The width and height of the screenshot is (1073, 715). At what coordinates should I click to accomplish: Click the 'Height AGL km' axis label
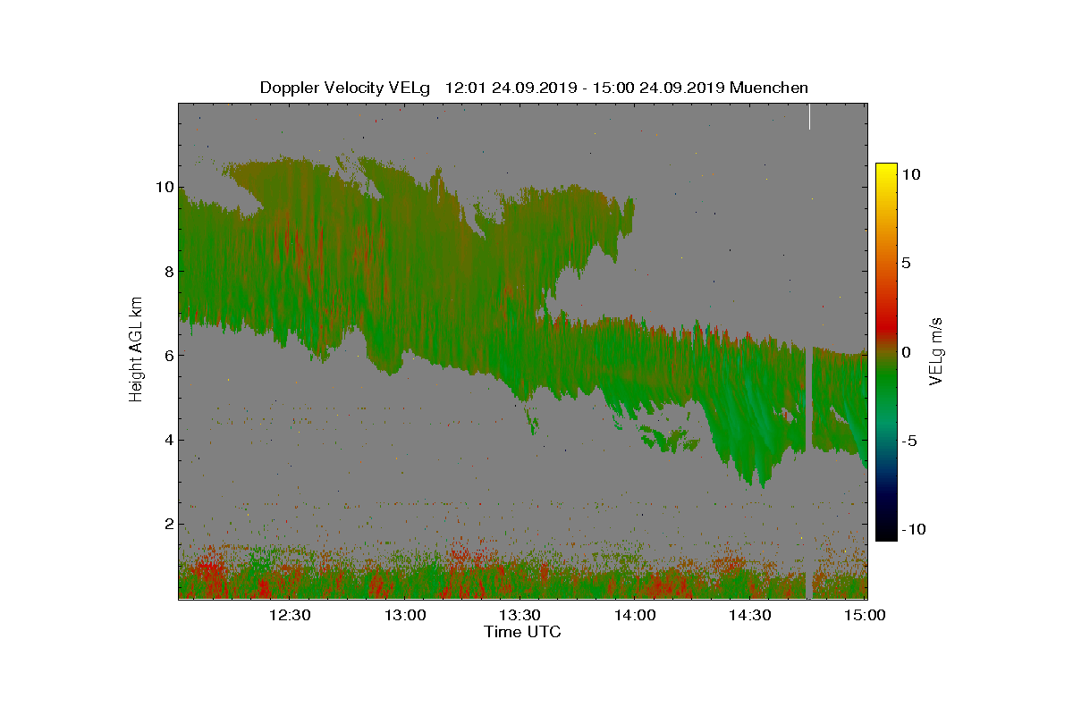coord(136,349)
